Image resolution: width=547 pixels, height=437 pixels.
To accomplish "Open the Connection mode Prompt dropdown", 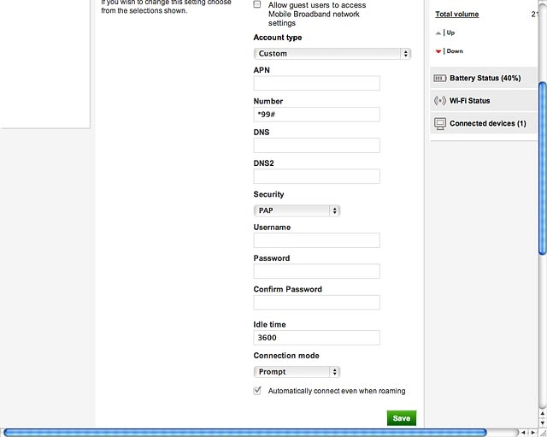I will point(297,372).
